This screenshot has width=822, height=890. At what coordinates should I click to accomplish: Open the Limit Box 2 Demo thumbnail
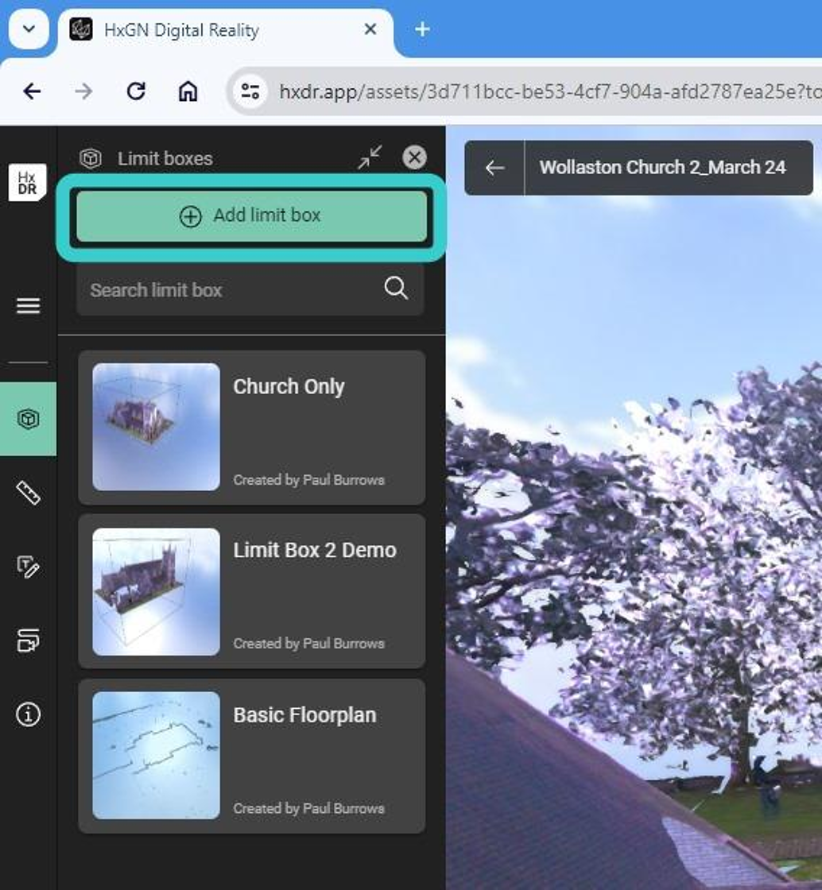point(156,591)
